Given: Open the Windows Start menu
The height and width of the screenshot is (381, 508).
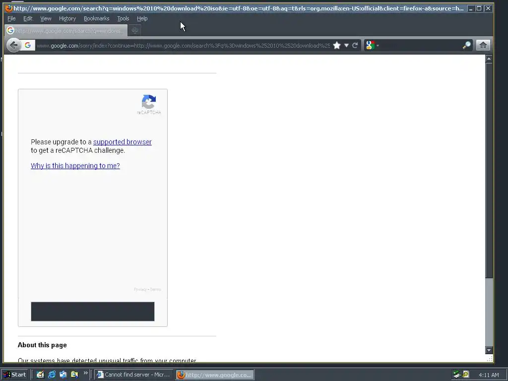Looking at the screenshot, I should pyautogui.click(x=15, y=375).
